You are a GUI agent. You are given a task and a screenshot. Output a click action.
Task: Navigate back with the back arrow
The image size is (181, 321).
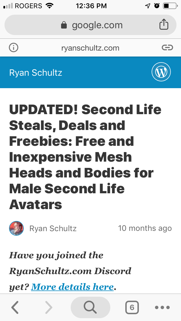(15, 307)
